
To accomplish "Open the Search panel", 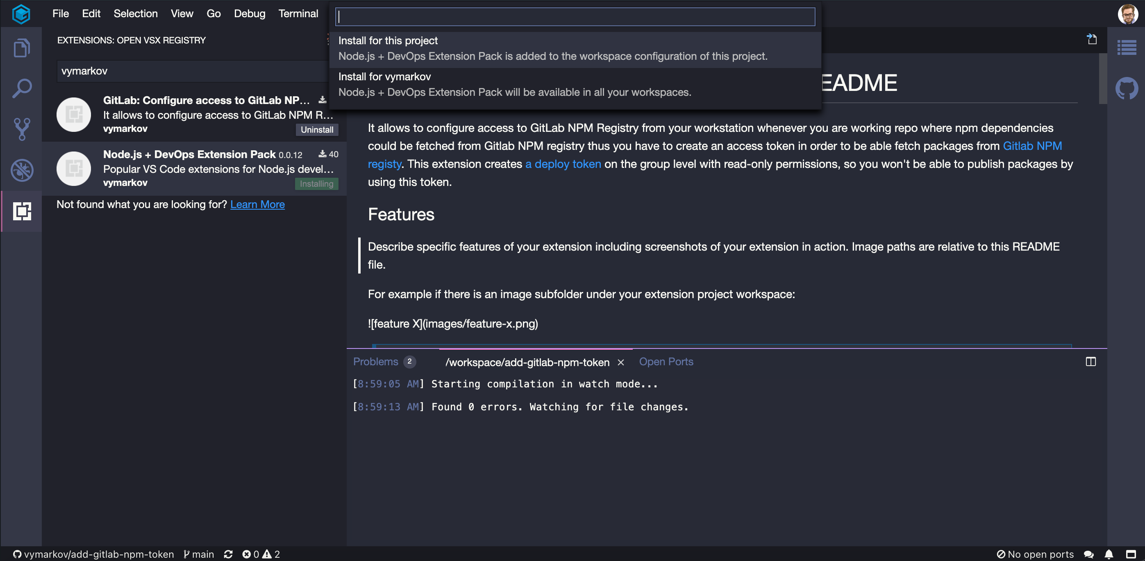I will 21,88.
